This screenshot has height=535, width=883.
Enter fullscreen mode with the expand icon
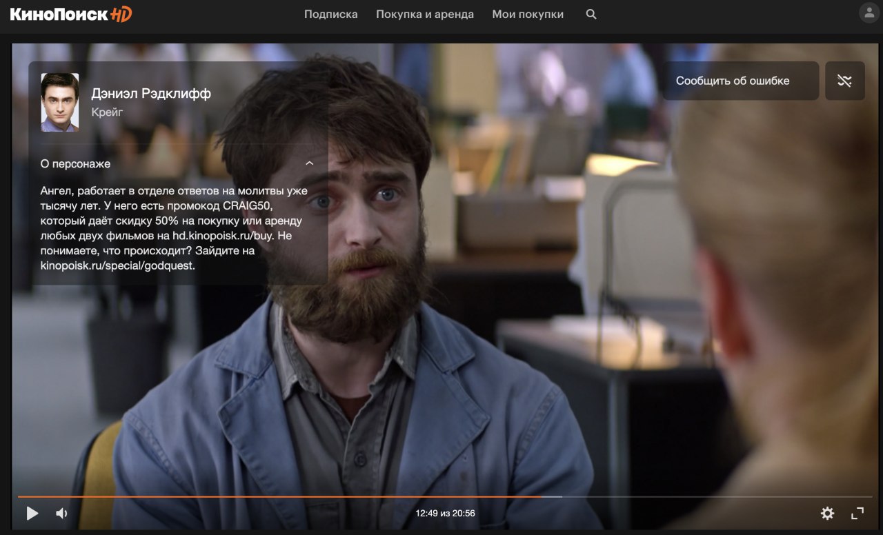[857, 513]
